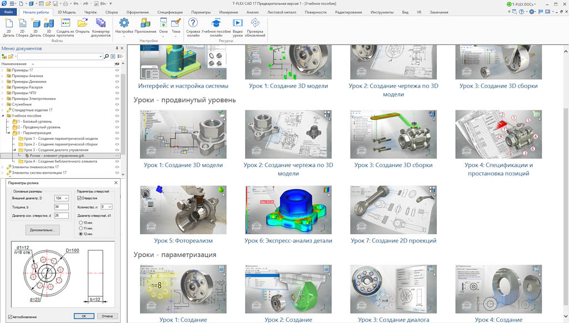
Task: Toggle visibility eye for Учебное пособие
Action: (117, 115)
